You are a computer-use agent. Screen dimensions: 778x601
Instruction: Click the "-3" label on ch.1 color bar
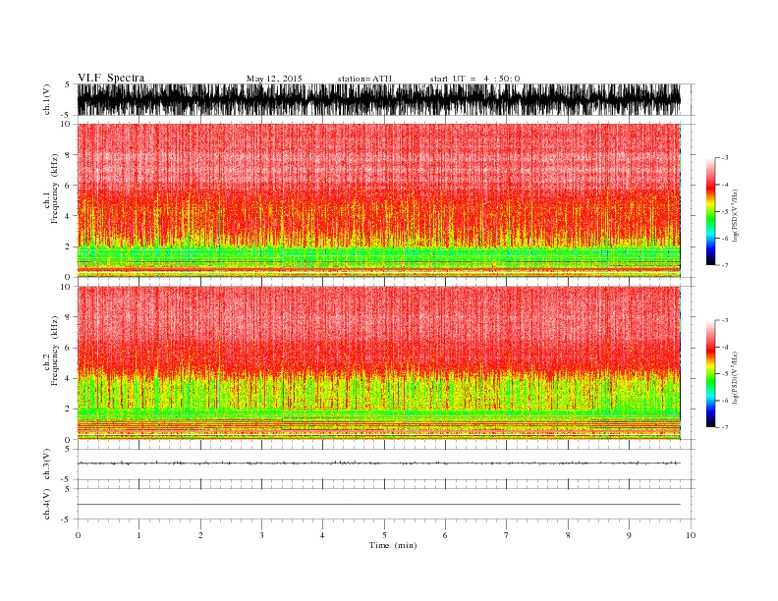[724, 158]
